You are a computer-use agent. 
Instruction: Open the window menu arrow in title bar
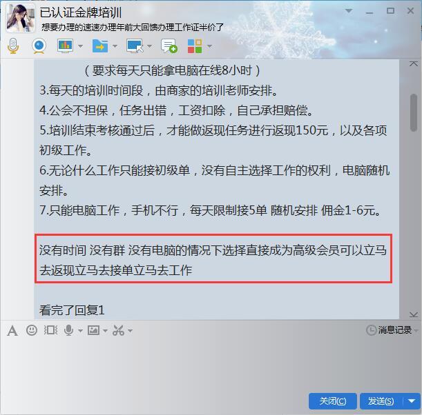click(349, 11)
